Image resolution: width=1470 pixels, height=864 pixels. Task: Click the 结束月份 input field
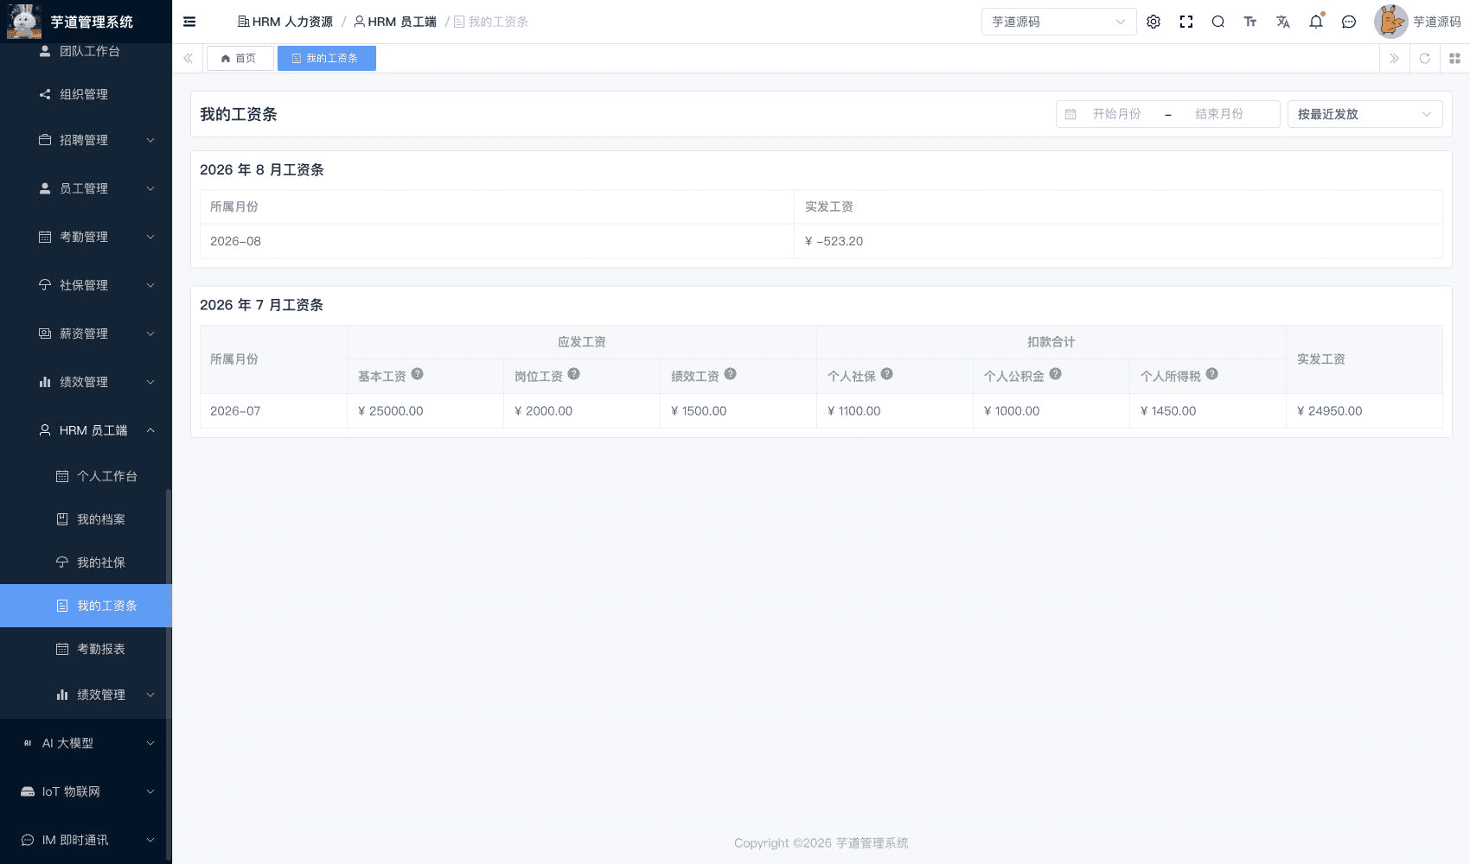(x=1219, y=114)
